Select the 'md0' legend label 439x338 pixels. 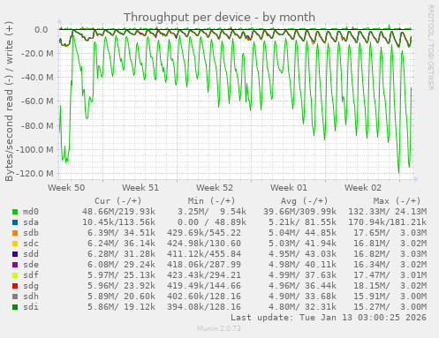pyautogui.click(x=31, y=212)
